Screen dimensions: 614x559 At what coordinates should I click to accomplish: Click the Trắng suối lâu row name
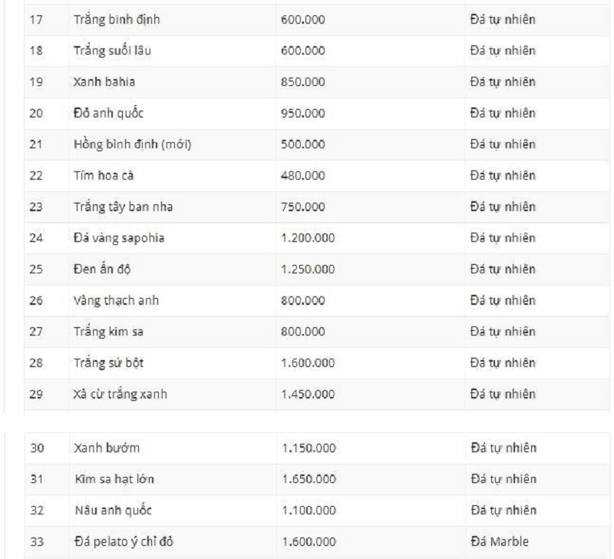[112, 51]
